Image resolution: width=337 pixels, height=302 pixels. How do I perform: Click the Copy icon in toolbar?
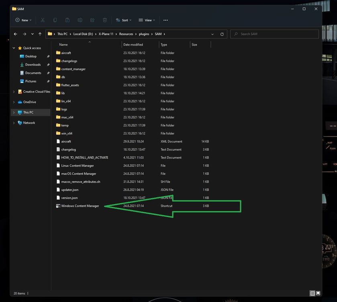click(x=55, y=20)
